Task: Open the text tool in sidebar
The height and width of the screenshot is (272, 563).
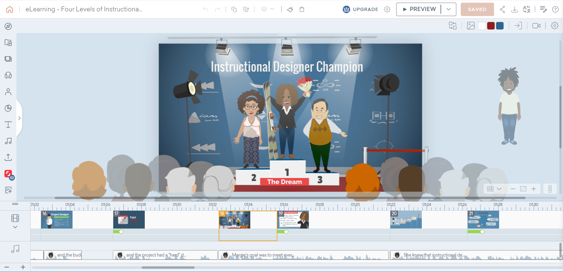Action: [x=8, y=124]
